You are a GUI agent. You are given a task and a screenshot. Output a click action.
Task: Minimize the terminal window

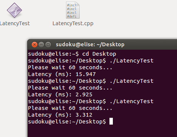pos(41,44)
